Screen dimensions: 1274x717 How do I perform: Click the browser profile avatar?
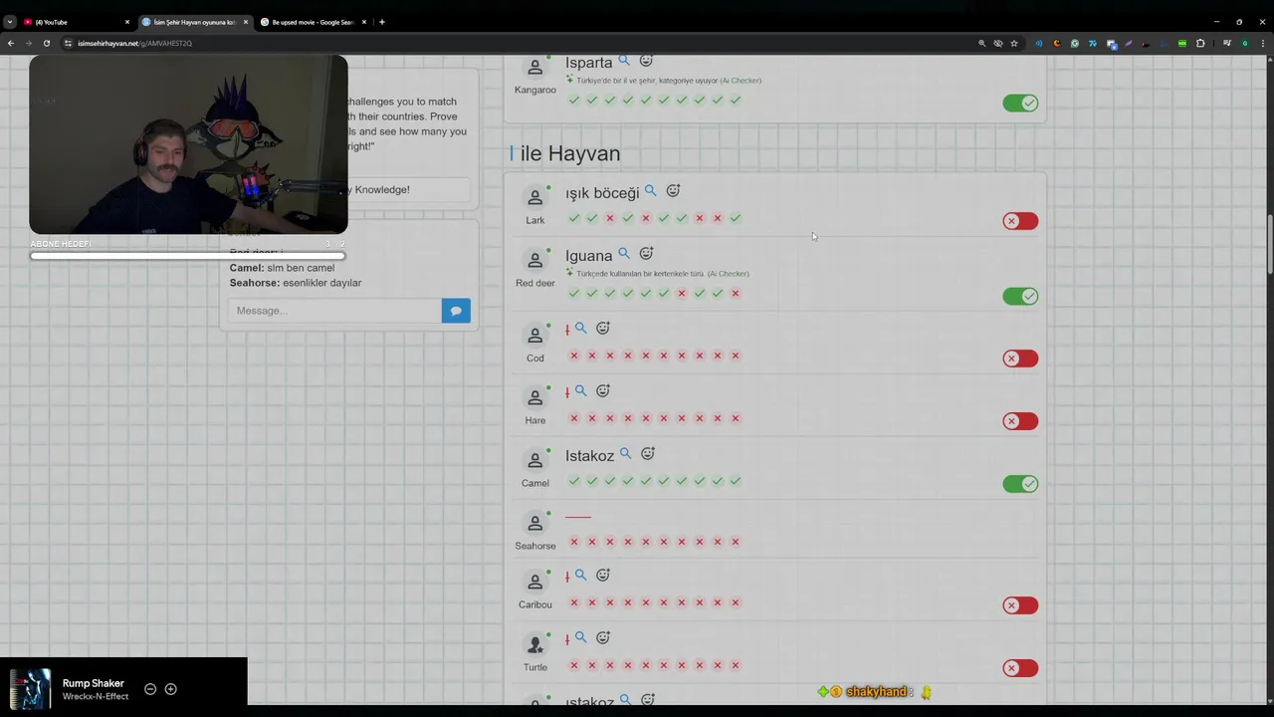coord(1244,43)
